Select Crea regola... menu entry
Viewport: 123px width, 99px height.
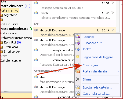click(x=92, y=65)
